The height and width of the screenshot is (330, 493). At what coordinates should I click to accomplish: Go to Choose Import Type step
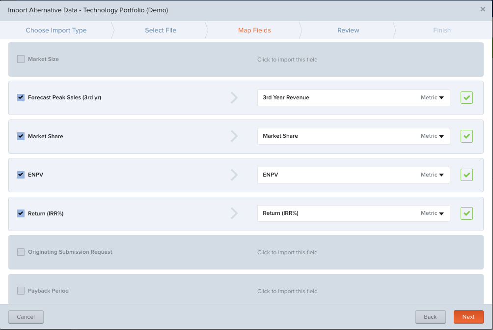point(56,30)
